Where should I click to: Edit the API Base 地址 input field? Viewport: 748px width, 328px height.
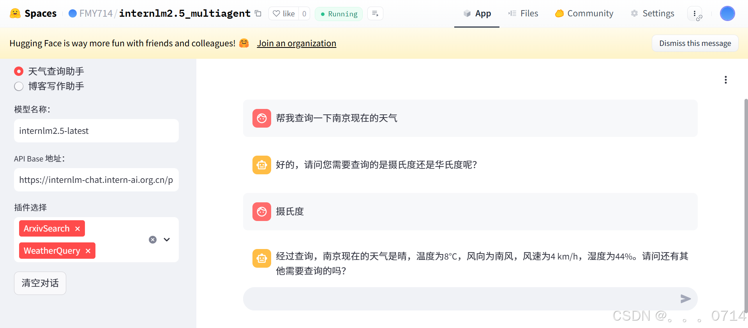96,180
